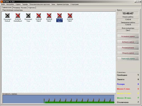Click the Установить время button
This screenshot has height=106, width=142.
point(128,36)
